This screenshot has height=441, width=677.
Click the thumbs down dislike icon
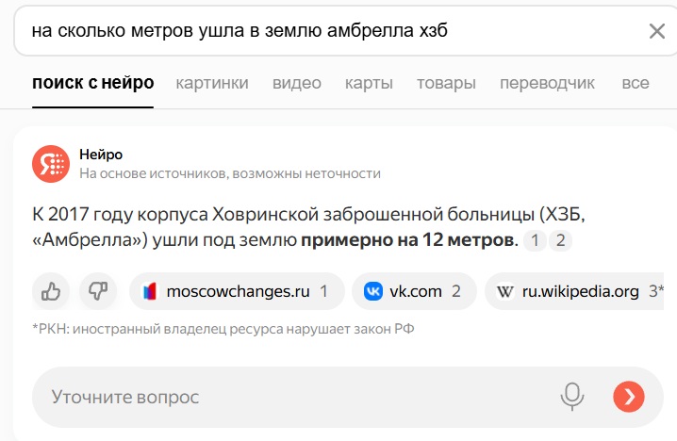point(98,291)
